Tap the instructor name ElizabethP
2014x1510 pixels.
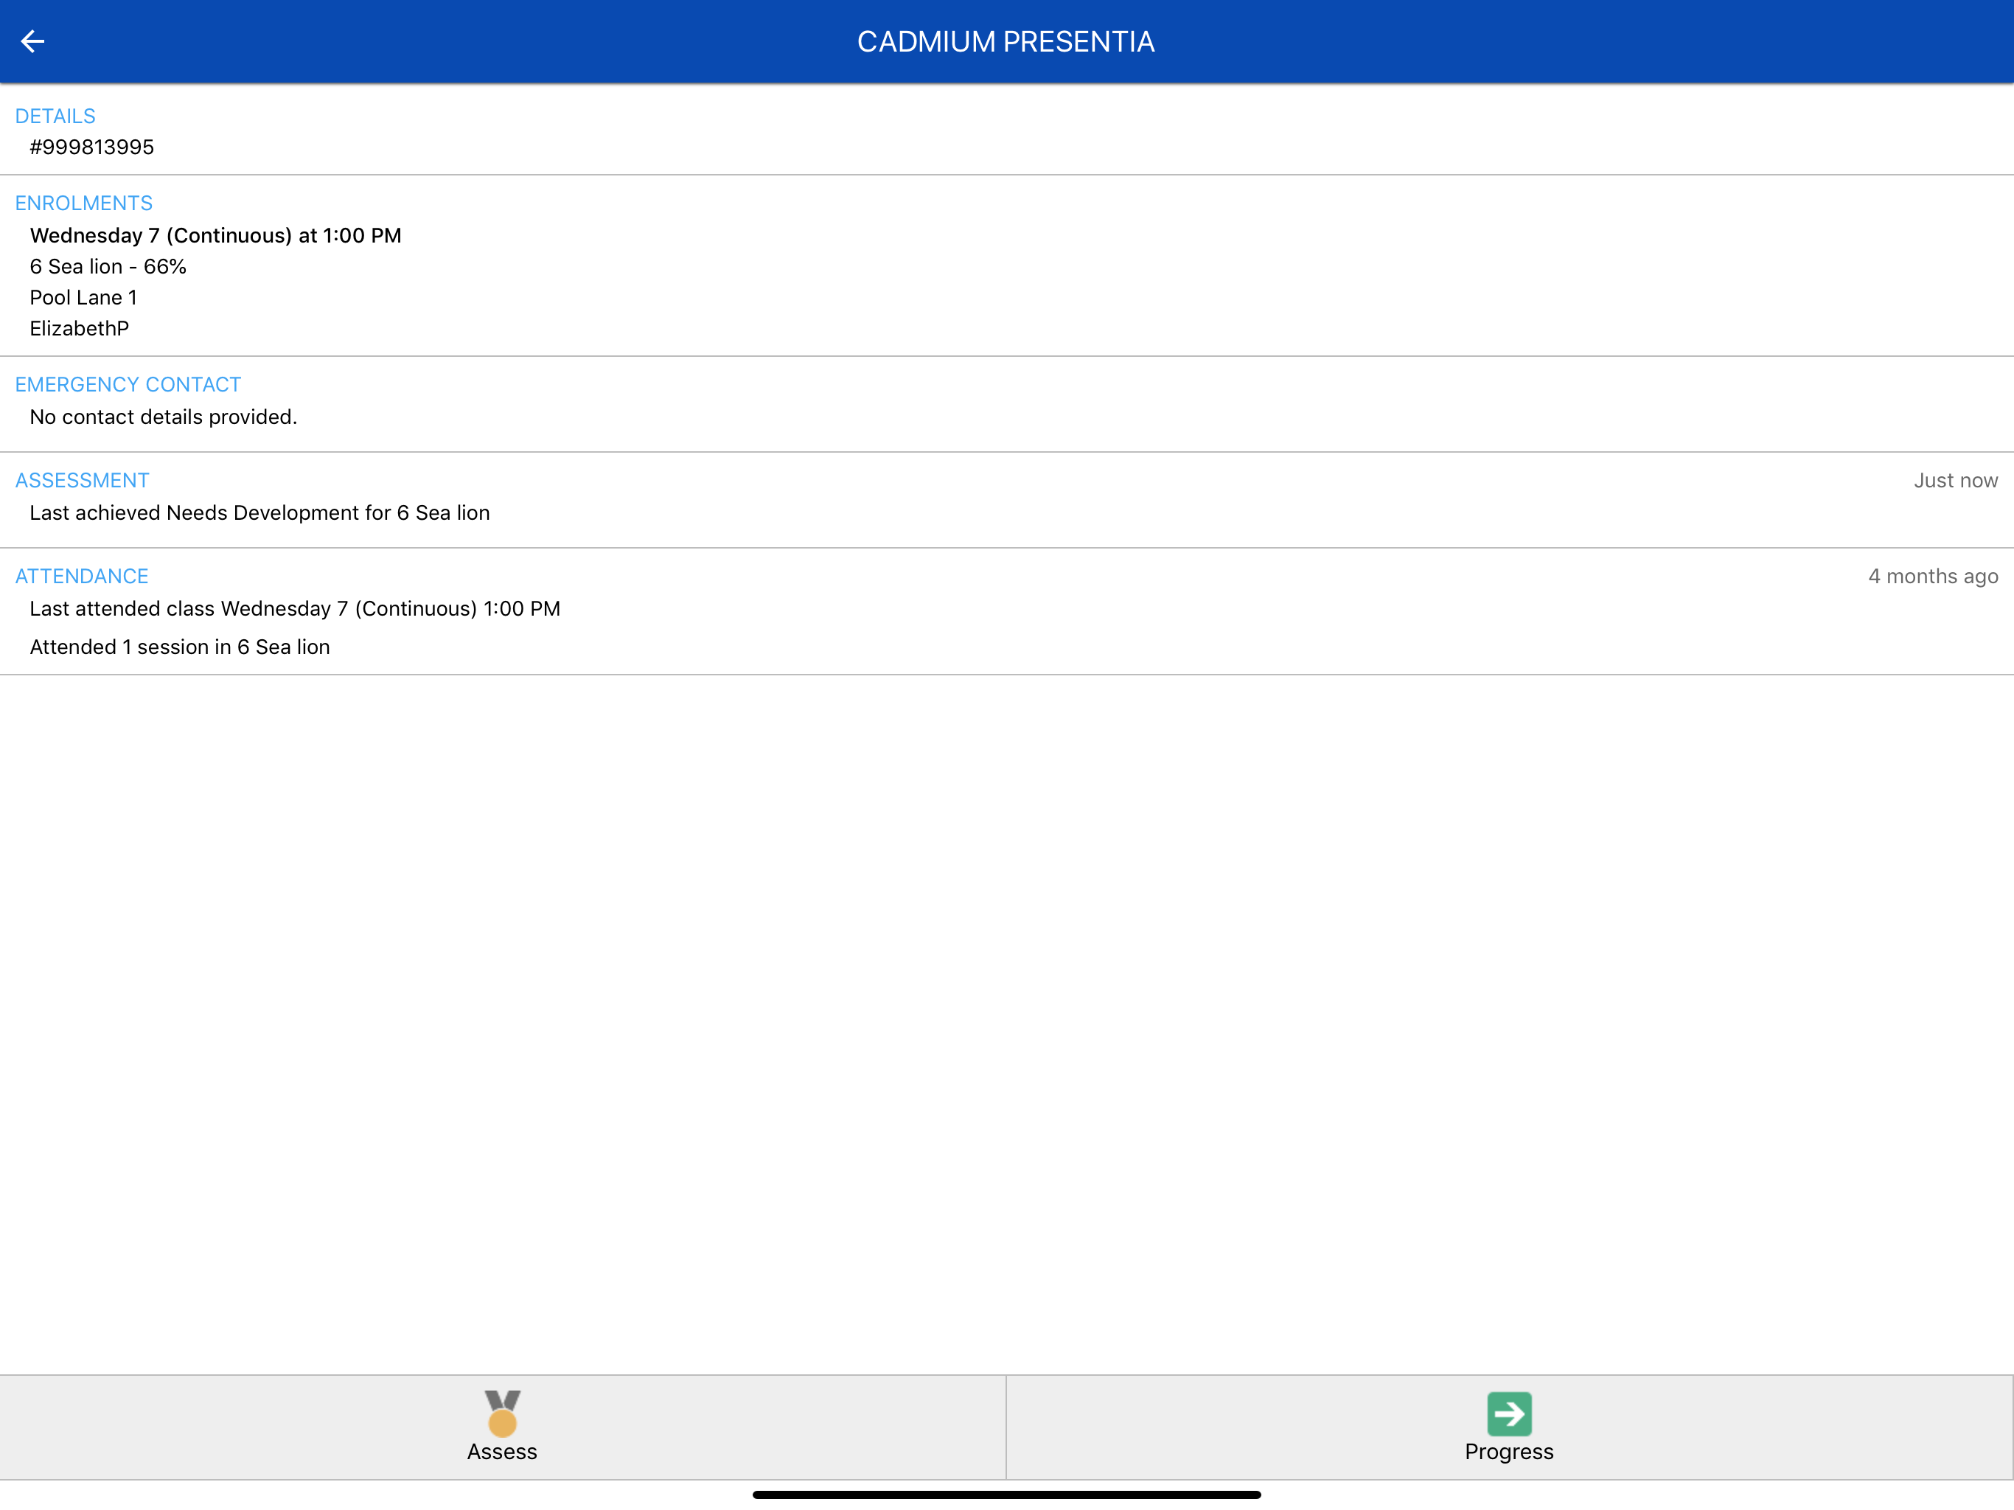click(79, 329)
